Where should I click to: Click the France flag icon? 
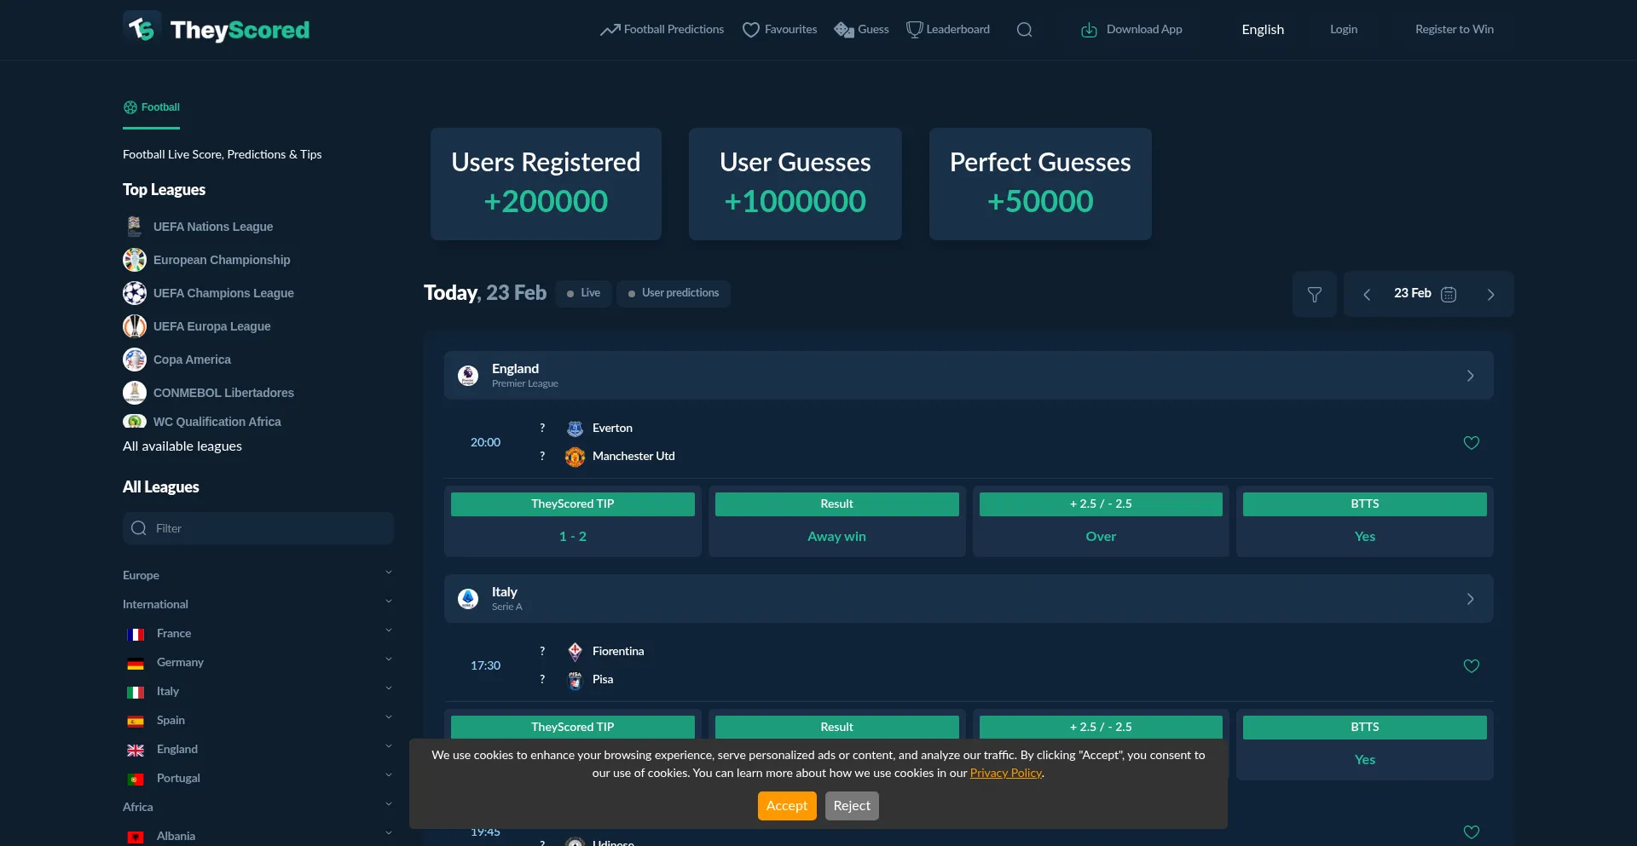pyautogui.click(x=136, y=635)
